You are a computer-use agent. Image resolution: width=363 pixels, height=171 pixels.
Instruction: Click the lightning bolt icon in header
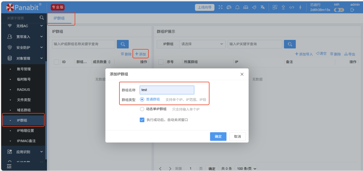click(x=300, y=7)
